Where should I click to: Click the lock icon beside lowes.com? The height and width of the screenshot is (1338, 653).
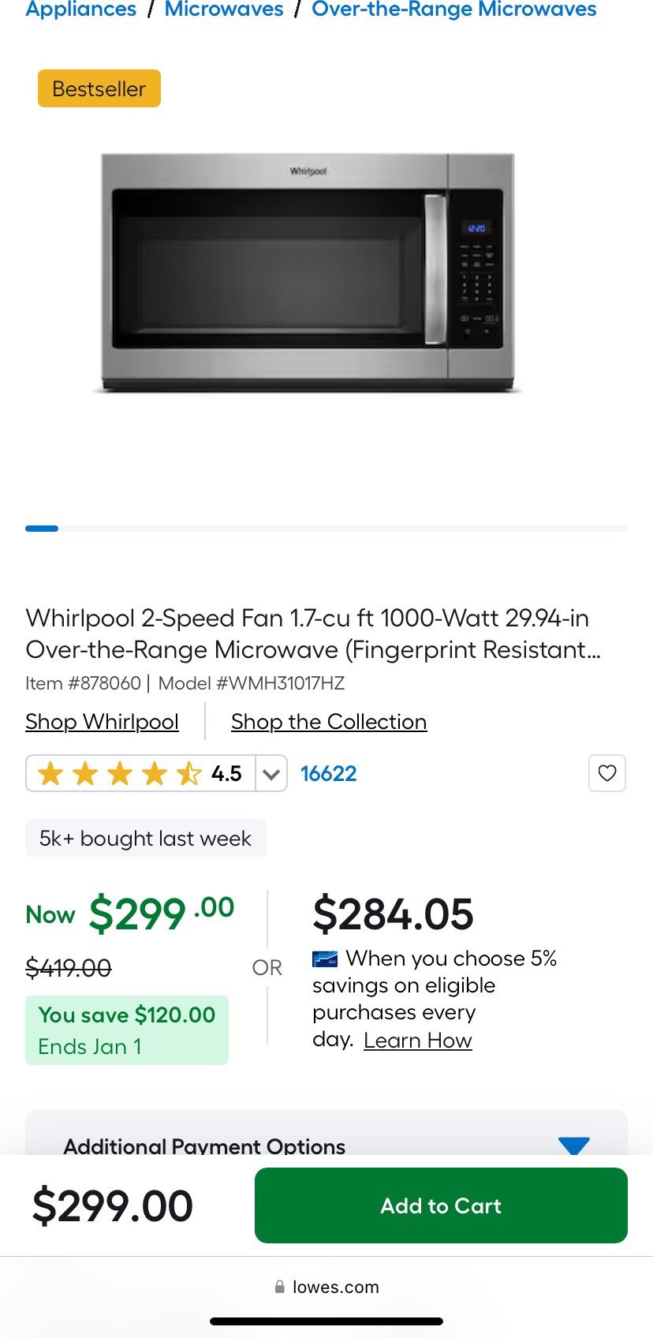(280, 1286)
